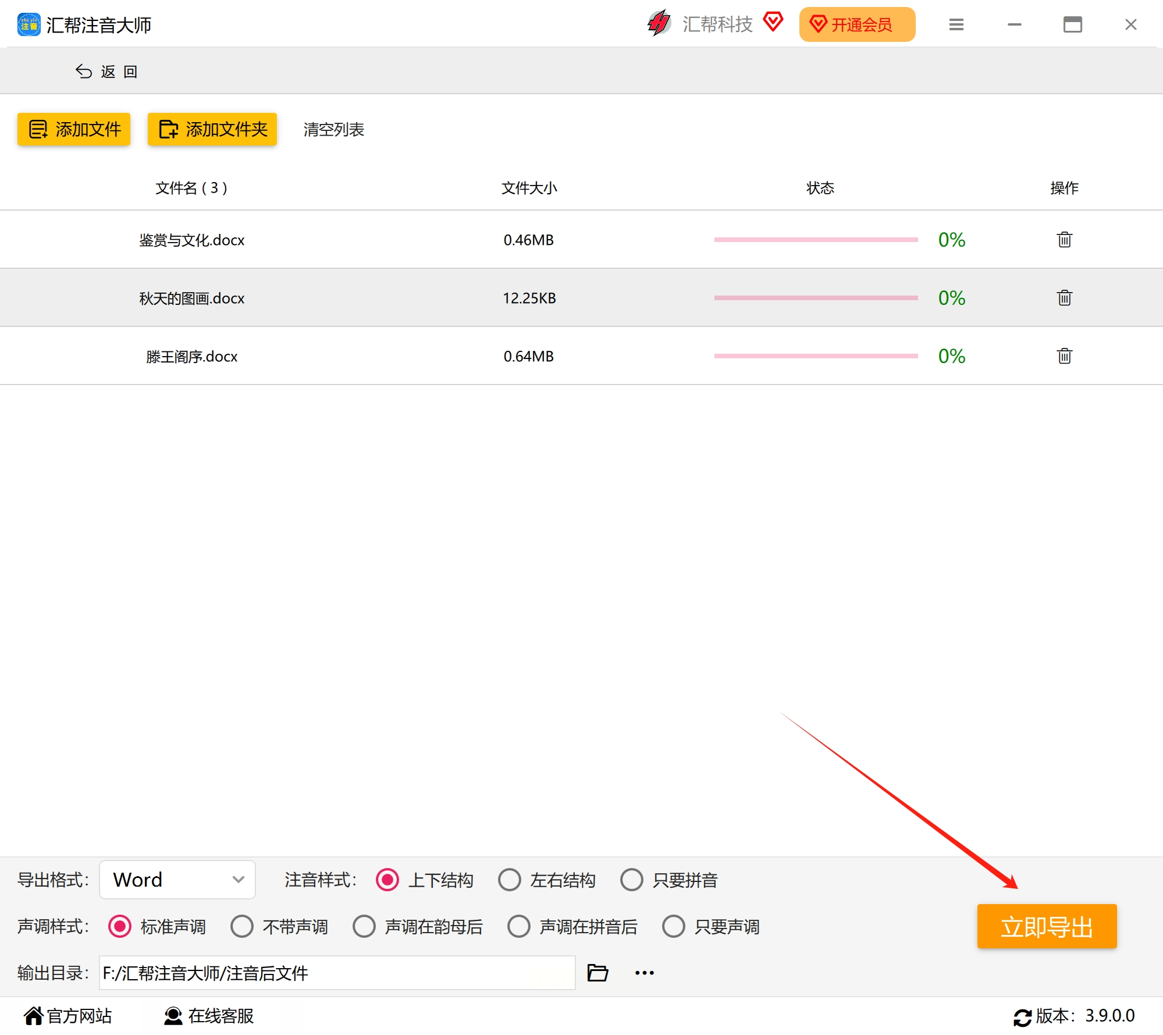Click 清空列表 to clear the list
The width and height of the screenshot is (1163, 1035).
[x=333, y=129]
